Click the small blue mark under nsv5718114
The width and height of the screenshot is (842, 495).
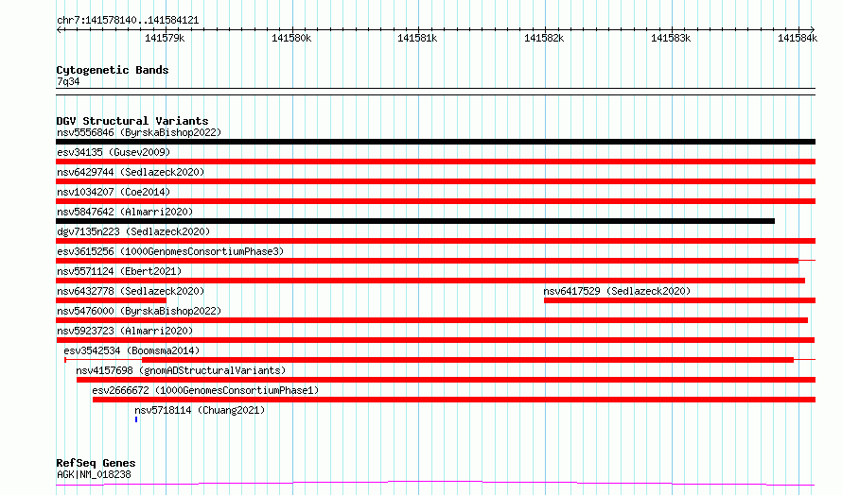[136, 419]
